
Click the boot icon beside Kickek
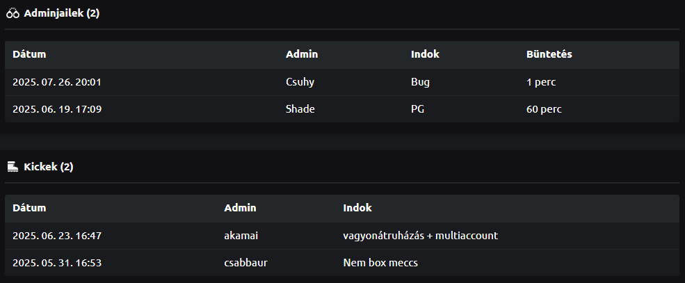pyautogui.click(x=12, y=167)
